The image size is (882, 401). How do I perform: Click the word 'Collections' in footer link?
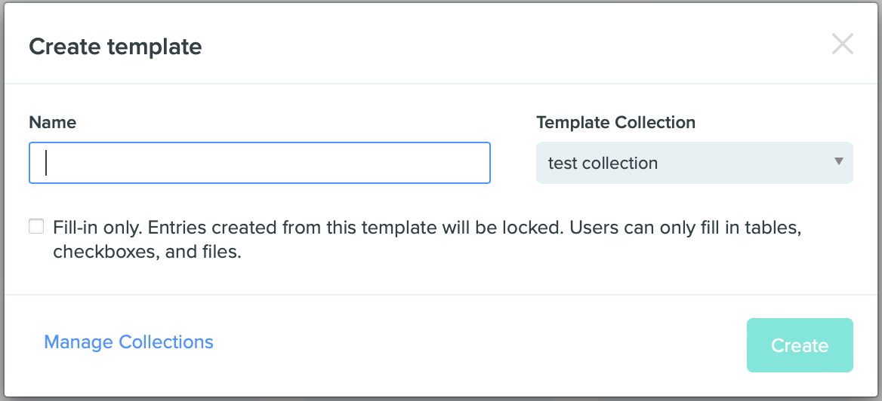[166, 342]
